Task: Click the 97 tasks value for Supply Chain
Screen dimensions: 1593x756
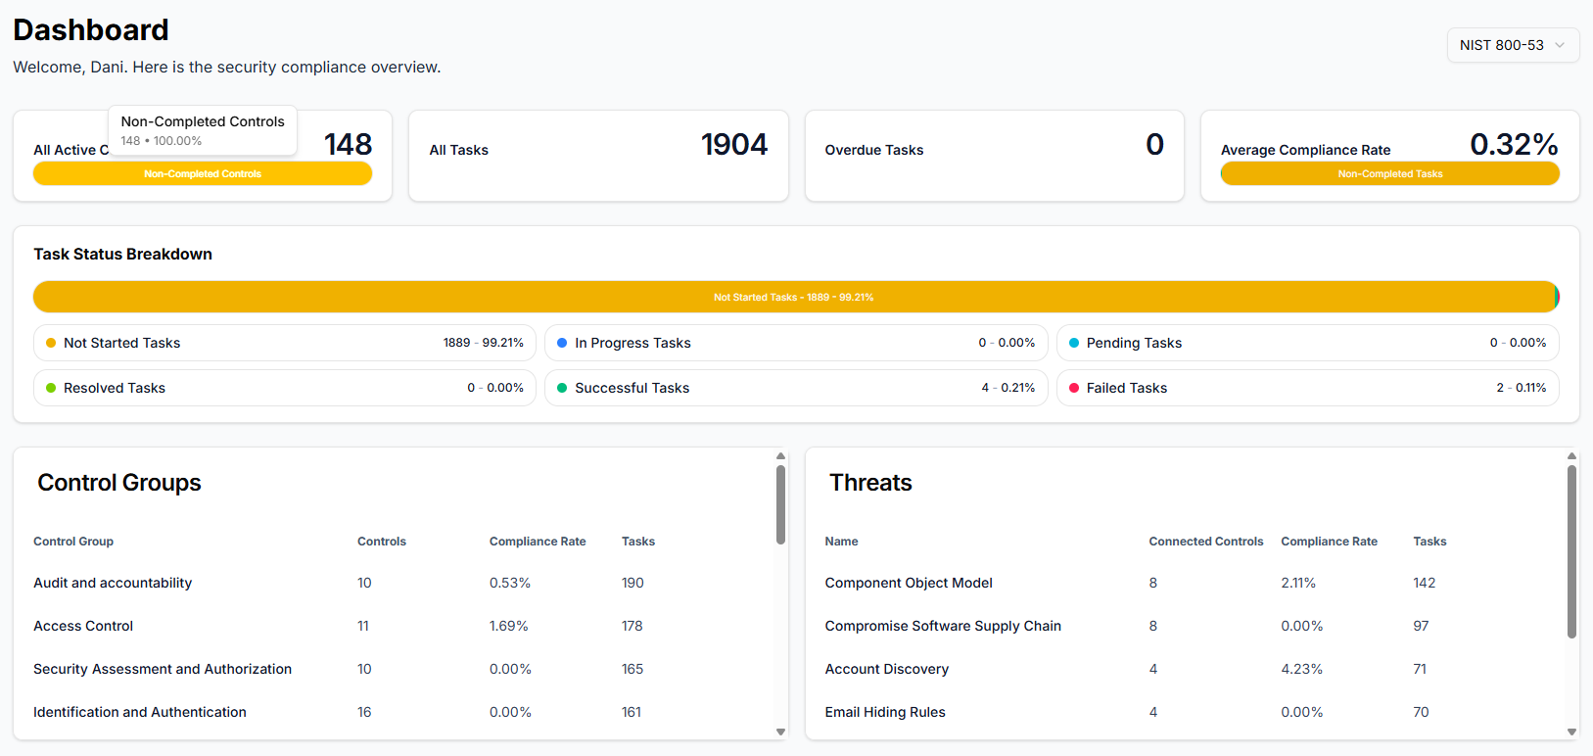Action: 1421,626
